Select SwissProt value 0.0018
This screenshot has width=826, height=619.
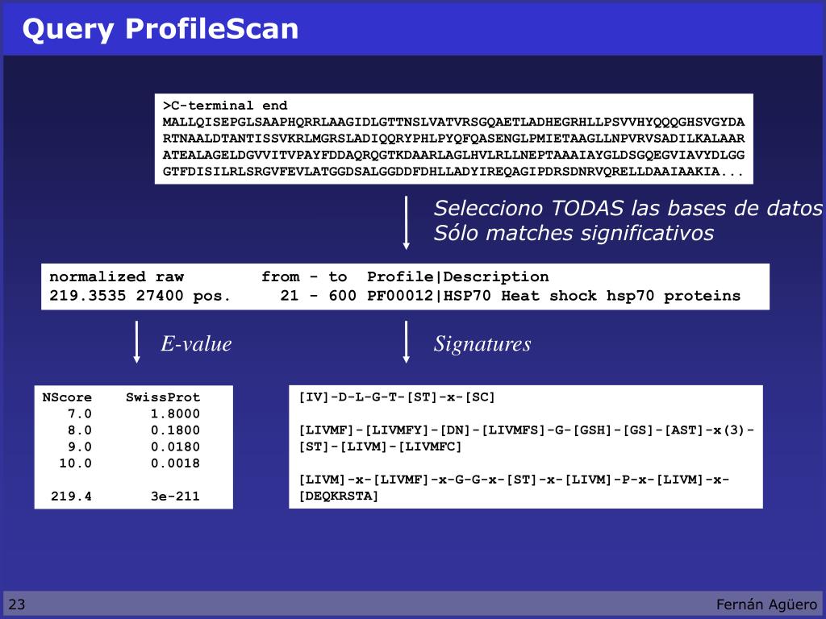[x=175, y=463]
